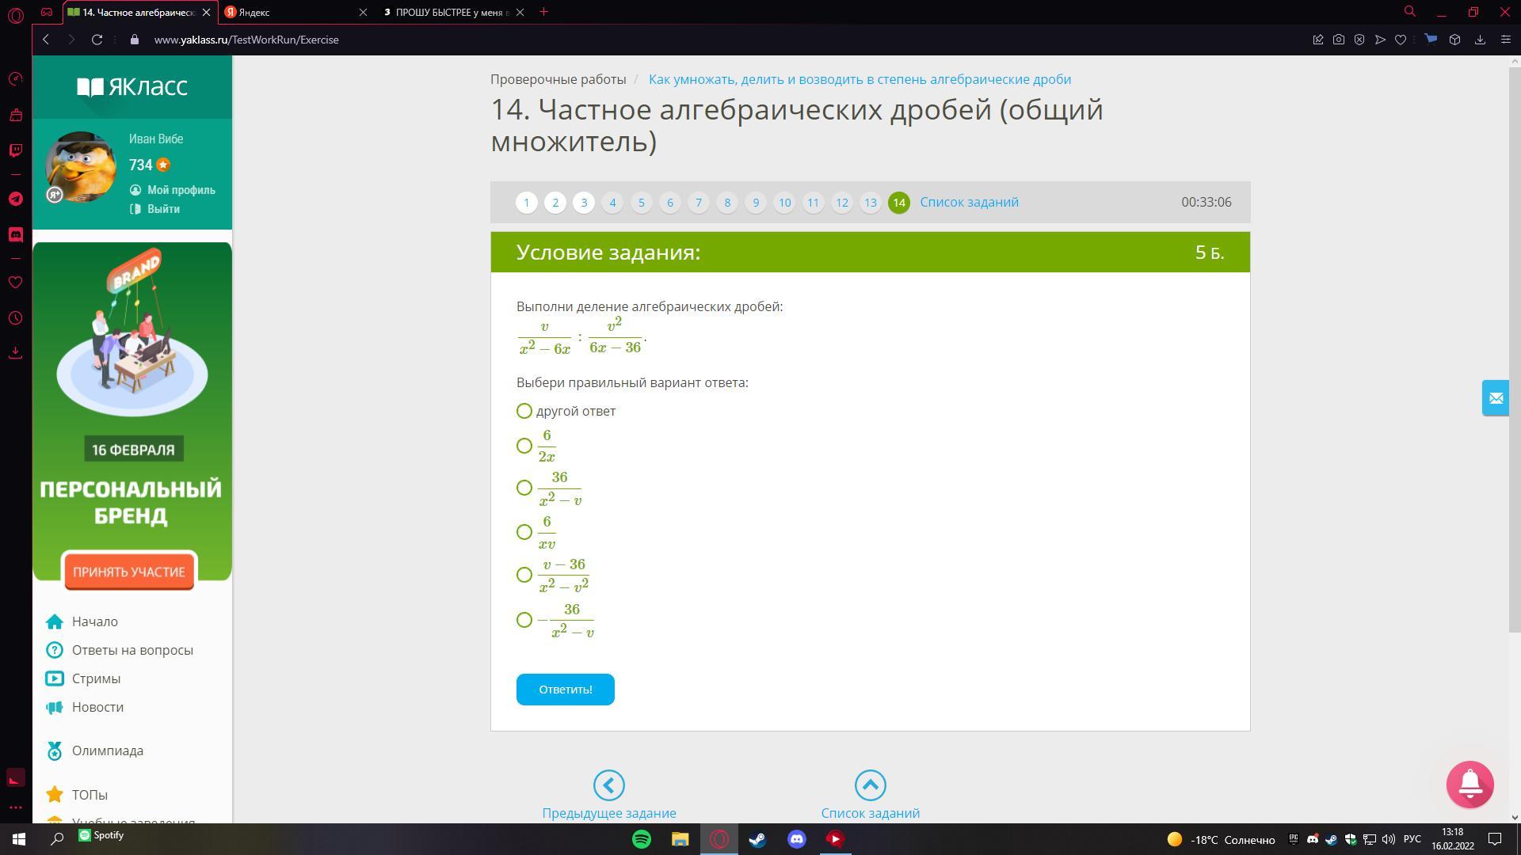Image resolution: width=1521 pixels, height=855 pixels.
Task: Select the answer option 6 over 2x
Action: (524, 446)
